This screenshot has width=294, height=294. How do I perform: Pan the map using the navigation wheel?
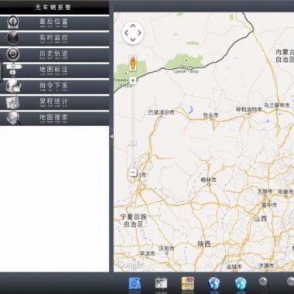point(133,33)
